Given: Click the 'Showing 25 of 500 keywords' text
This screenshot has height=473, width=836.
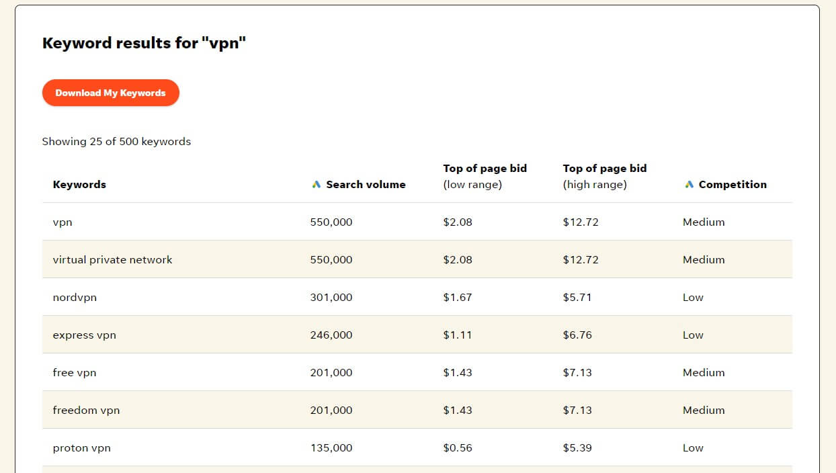Looking at the screenshot, I should (116, 142).
